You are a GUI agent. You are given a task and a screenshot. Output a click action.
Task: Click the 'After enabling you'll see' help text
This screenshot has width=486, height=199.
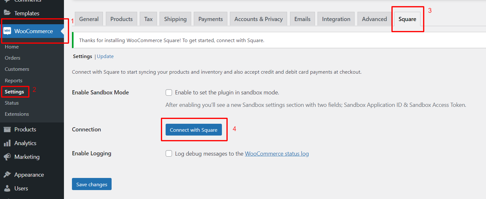click(x=316, y=105)
